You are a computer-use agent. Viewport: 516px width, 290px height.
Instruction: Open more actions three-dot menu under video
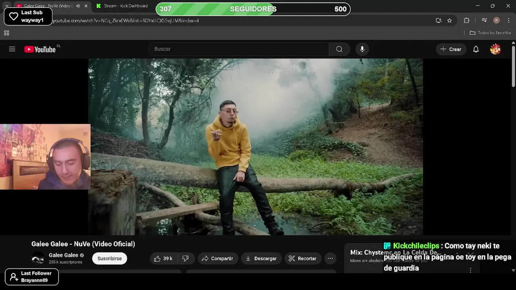(330, 259)
